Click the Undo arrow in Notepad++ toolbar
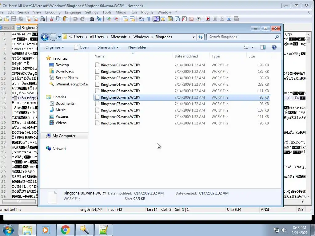This screenshot has width=315, height=236. (75, 19)
